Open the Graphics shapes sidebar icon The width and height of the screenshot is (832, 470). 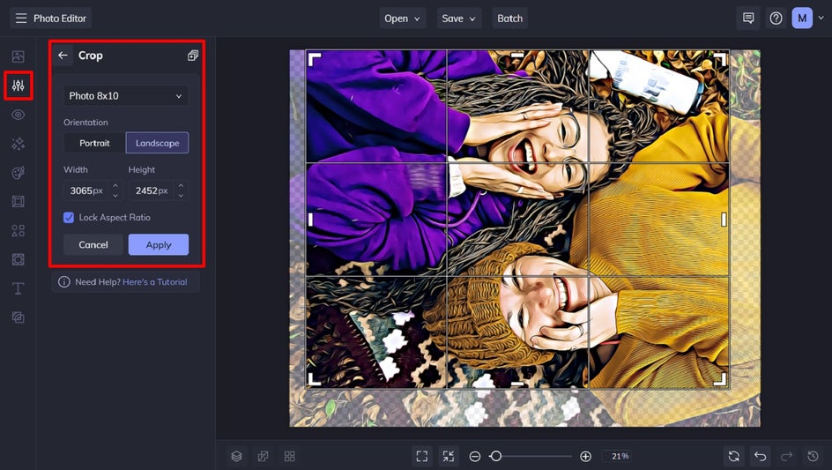(18, 230)
